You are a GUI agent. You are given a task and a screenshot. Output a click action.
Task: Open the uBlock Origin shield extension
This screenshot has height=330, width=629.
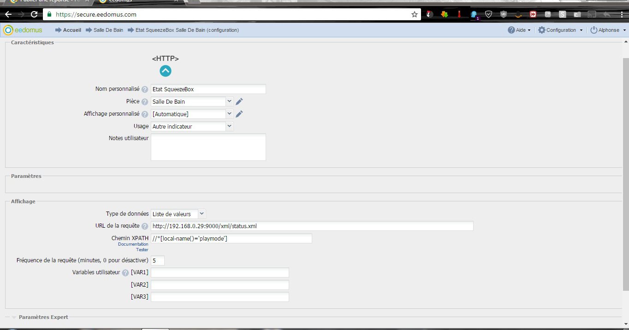pos(504,14)
